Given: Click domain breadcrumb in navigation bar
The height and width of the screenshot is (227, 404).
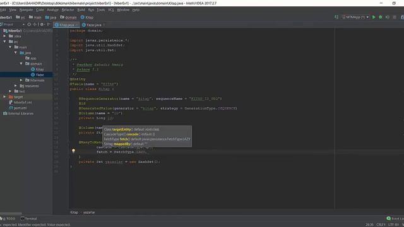Looking at the screenshot, I should coord(68,17).
